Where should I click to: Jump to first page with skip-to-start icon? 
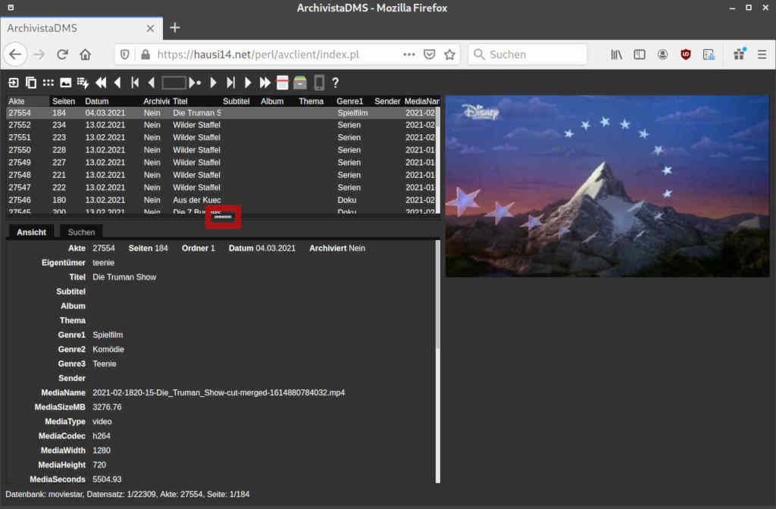(x=135, y=83)
